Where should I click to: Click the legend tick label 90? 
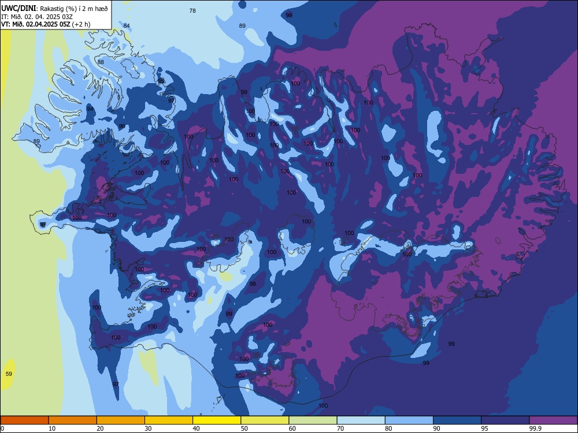(437, 428)
